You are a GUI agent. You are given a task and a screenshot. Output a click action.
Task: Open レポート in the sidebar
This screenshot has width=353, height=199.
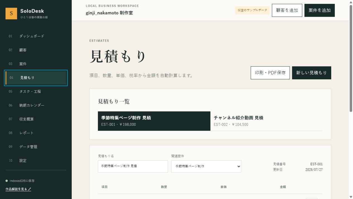pyautogui.click(x=36, y=133)
